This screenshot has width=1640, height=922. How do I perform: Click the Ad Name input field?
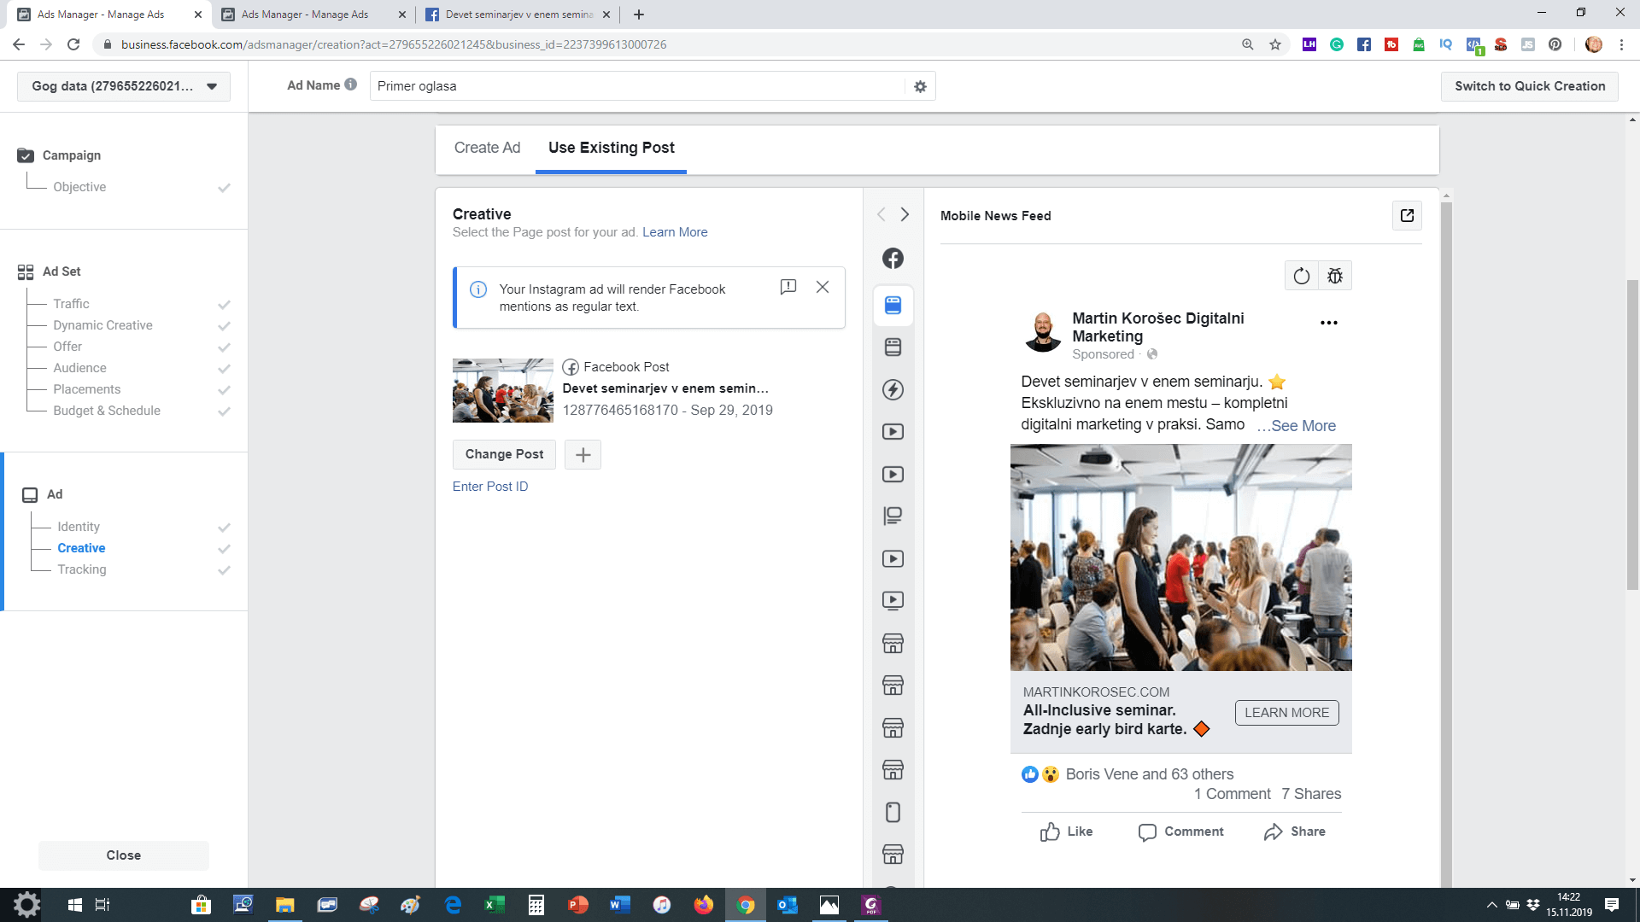[x=636, y=86]
